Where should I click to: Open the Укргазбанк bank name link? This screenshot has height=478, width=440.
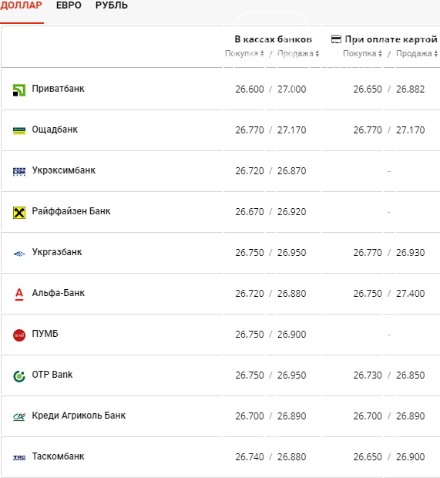click(x=57, y=252)
